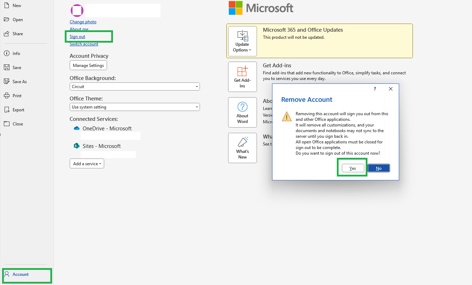Open Manage Settings for account privacy
472x285 pixels.
pyautogui.click(x=88, y=66)
